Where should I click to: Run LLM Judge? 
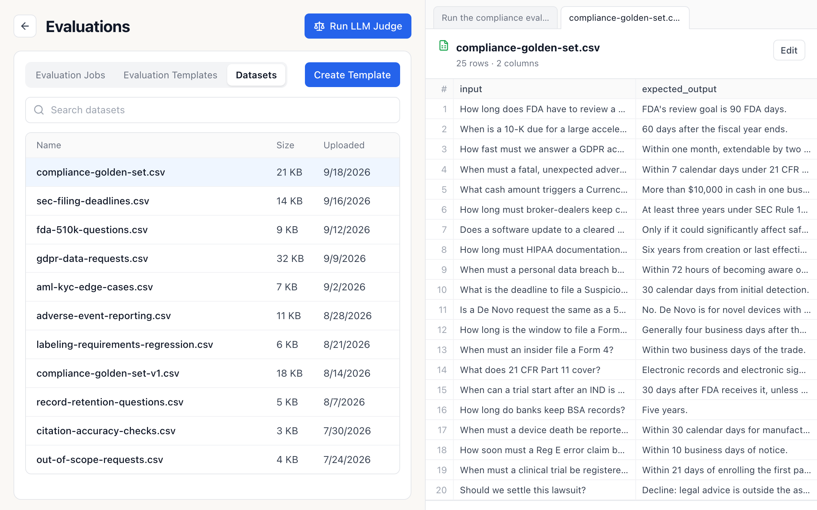358,26
